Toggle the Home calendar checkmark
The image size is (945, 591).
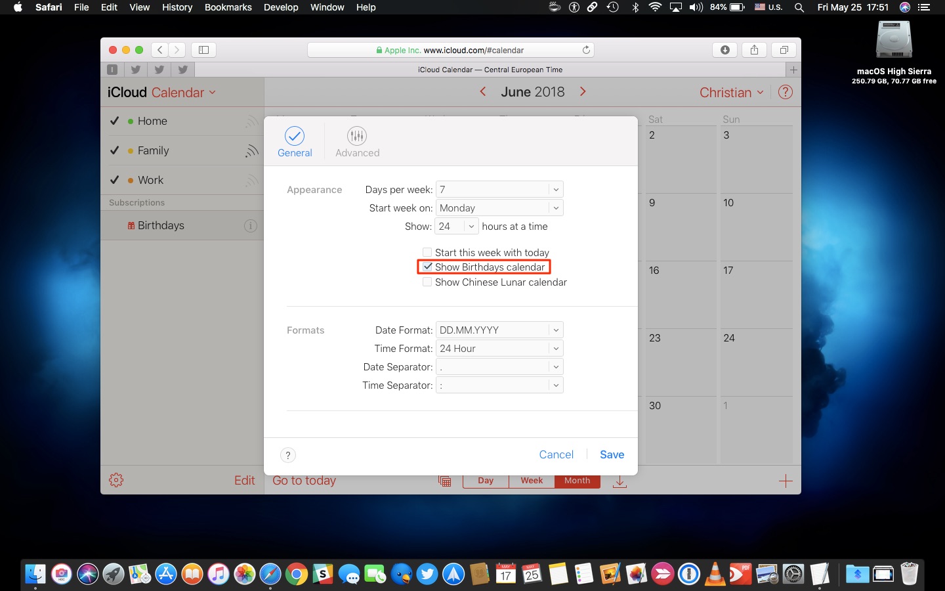[x=114, y=121]
